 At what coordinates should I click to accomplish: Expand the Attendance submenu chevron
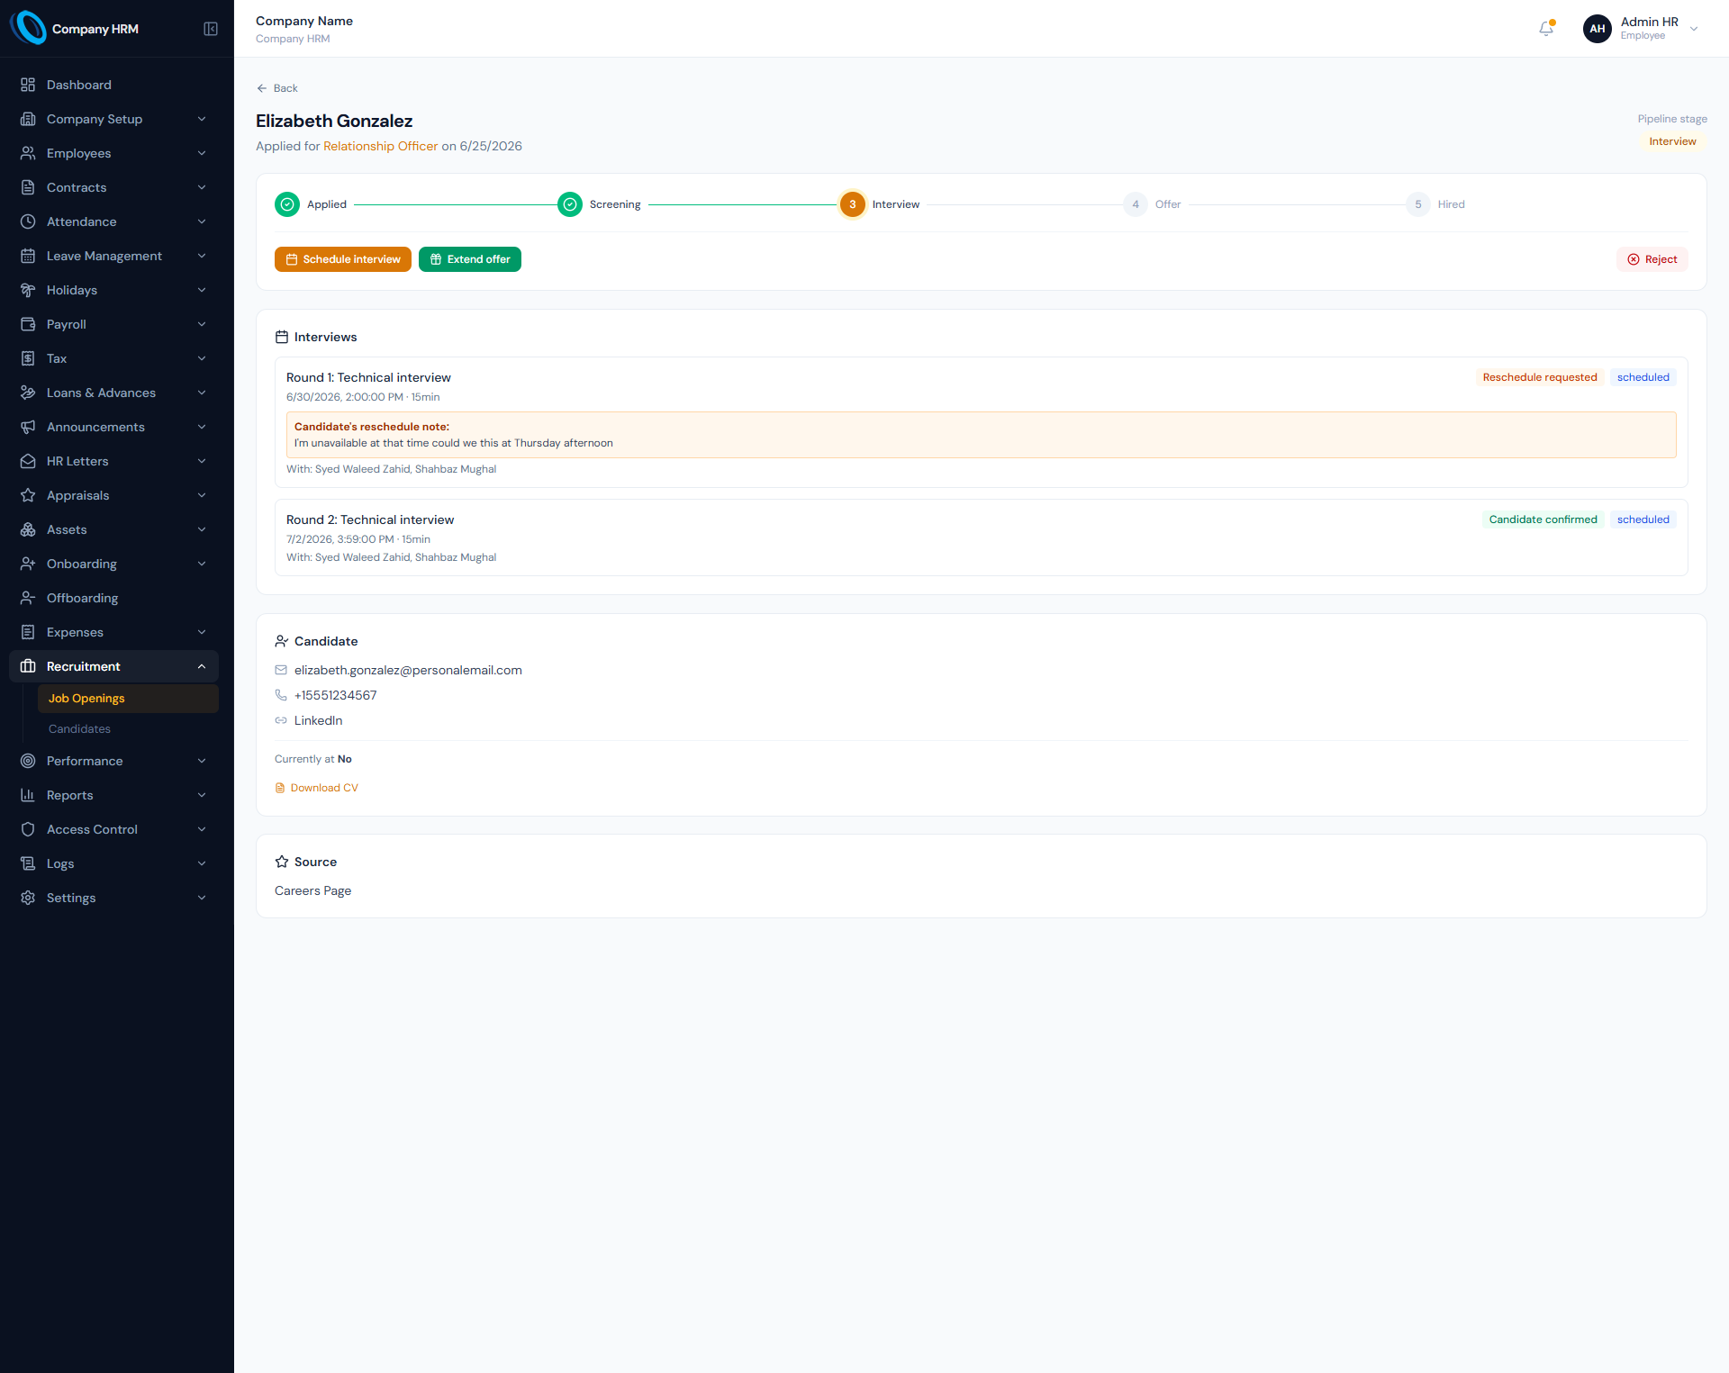click(x=202, y=221)
